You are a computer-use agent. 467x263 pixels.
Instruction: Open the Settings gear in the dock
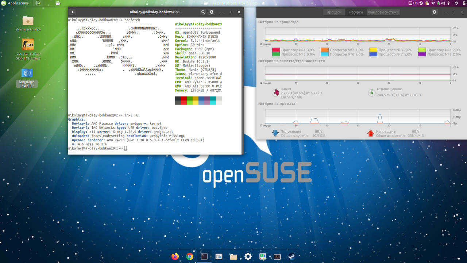click(x=248, y=256)
